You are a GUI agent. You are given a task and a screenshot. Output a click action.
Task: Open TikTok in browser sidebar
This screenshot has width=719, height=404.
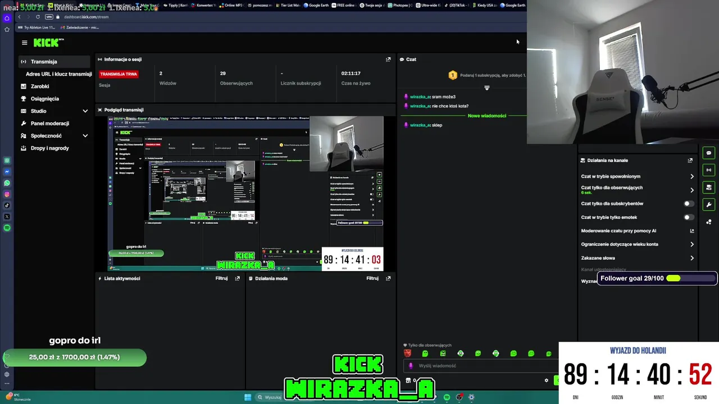[x=7, y=205]
